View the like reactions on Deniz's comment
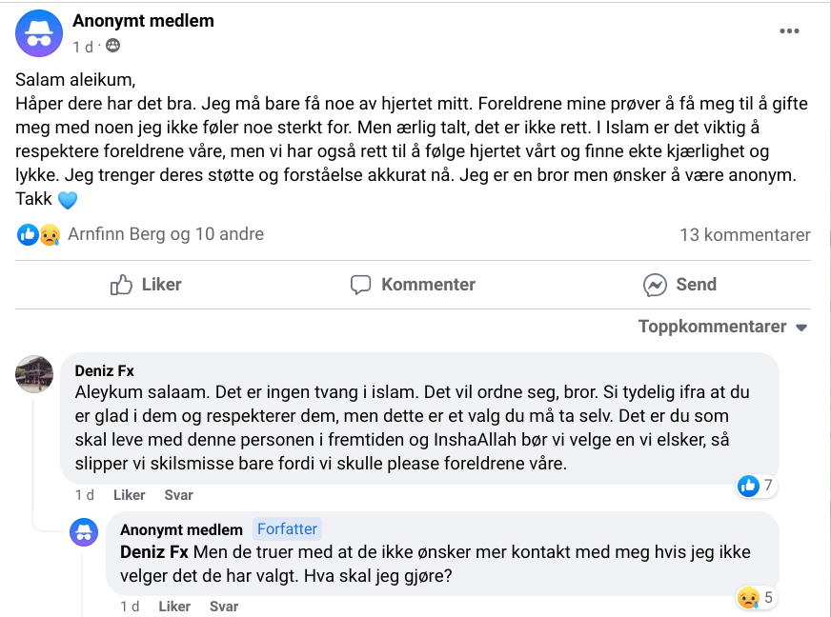The height and width of the screenshot is (617, 831). tap(756, 487)
